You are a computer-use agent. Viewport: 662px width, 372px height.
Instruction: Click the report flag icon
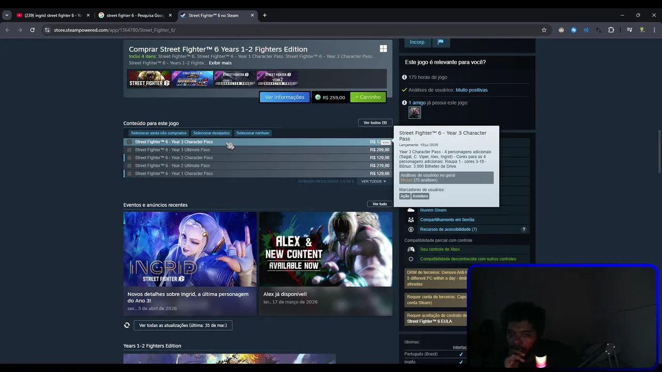coord(441,42)
